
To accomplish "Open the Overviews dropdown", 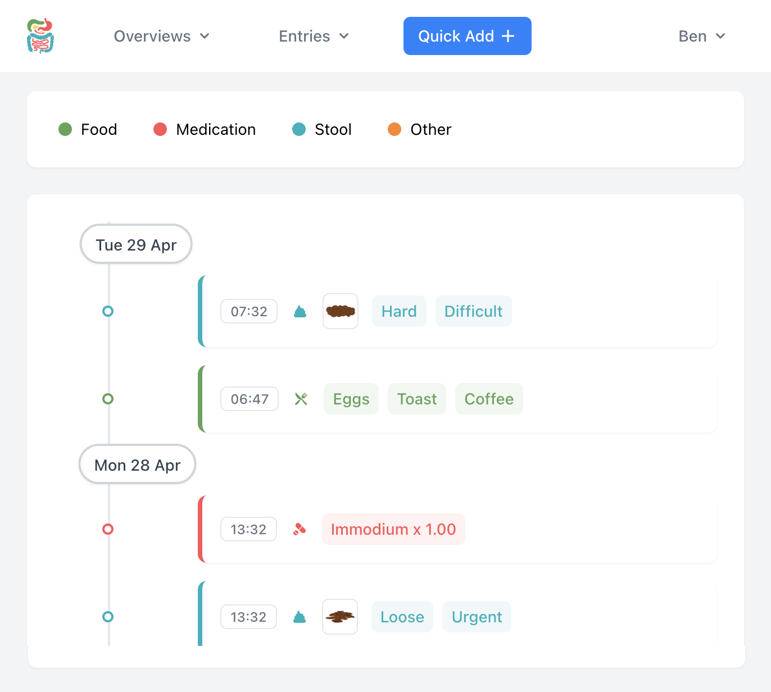I will pyautogui.click(x=162, y=36).
